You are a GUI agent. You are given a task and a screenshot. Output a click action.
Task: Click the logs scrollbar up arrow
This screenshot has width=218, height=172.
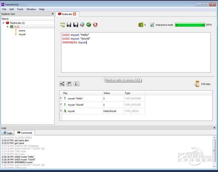pyautogui.click(x=214, y=137)
